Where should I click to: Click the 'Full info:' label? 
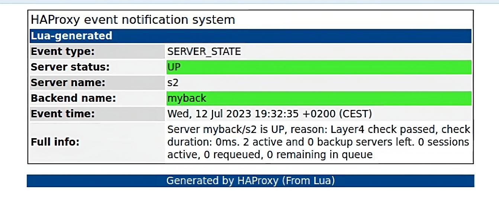[55, 142]
